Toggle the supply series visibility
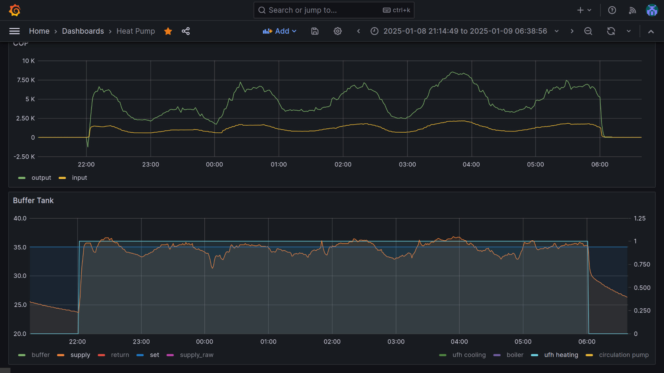 pos(80,355)
